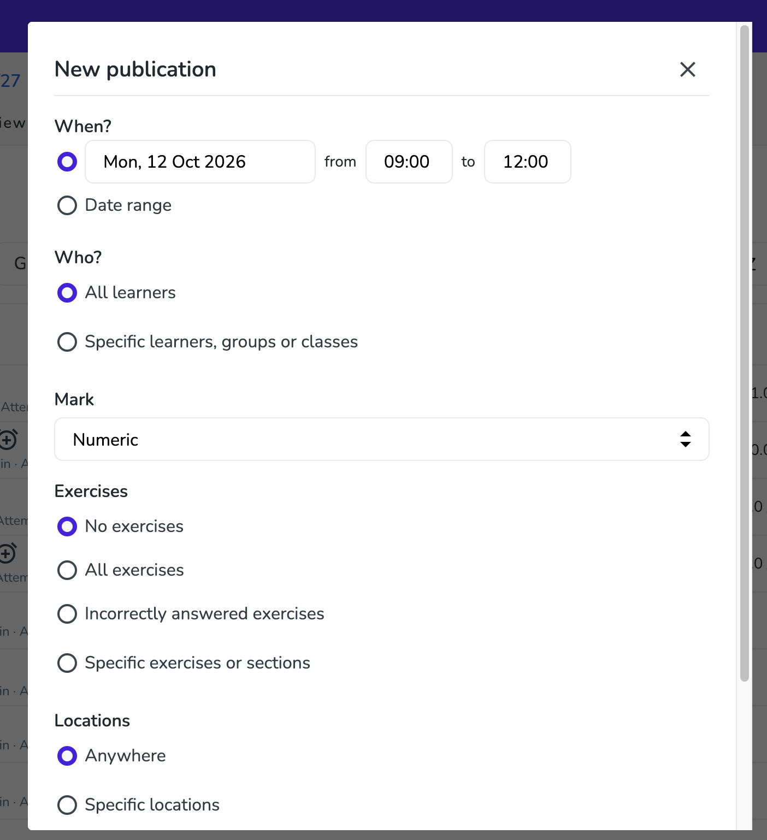This screenshot has height=840, width=767.
Task: Close the New publication dialog
Action: tap(687, 69)
